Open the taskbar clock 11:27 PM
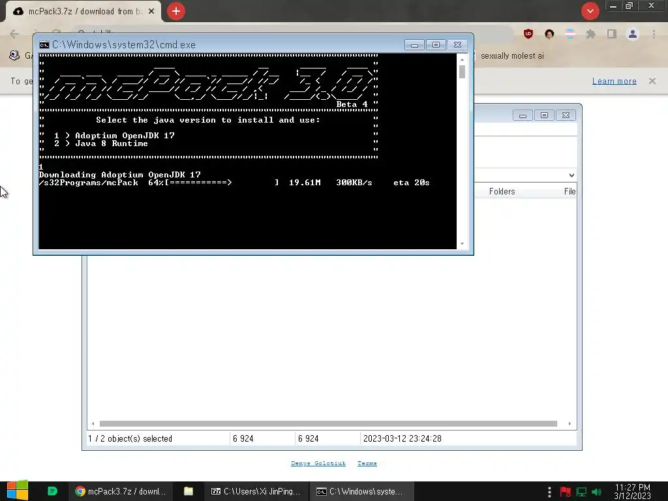Screen dimensions: 668x501 (633, 492)
